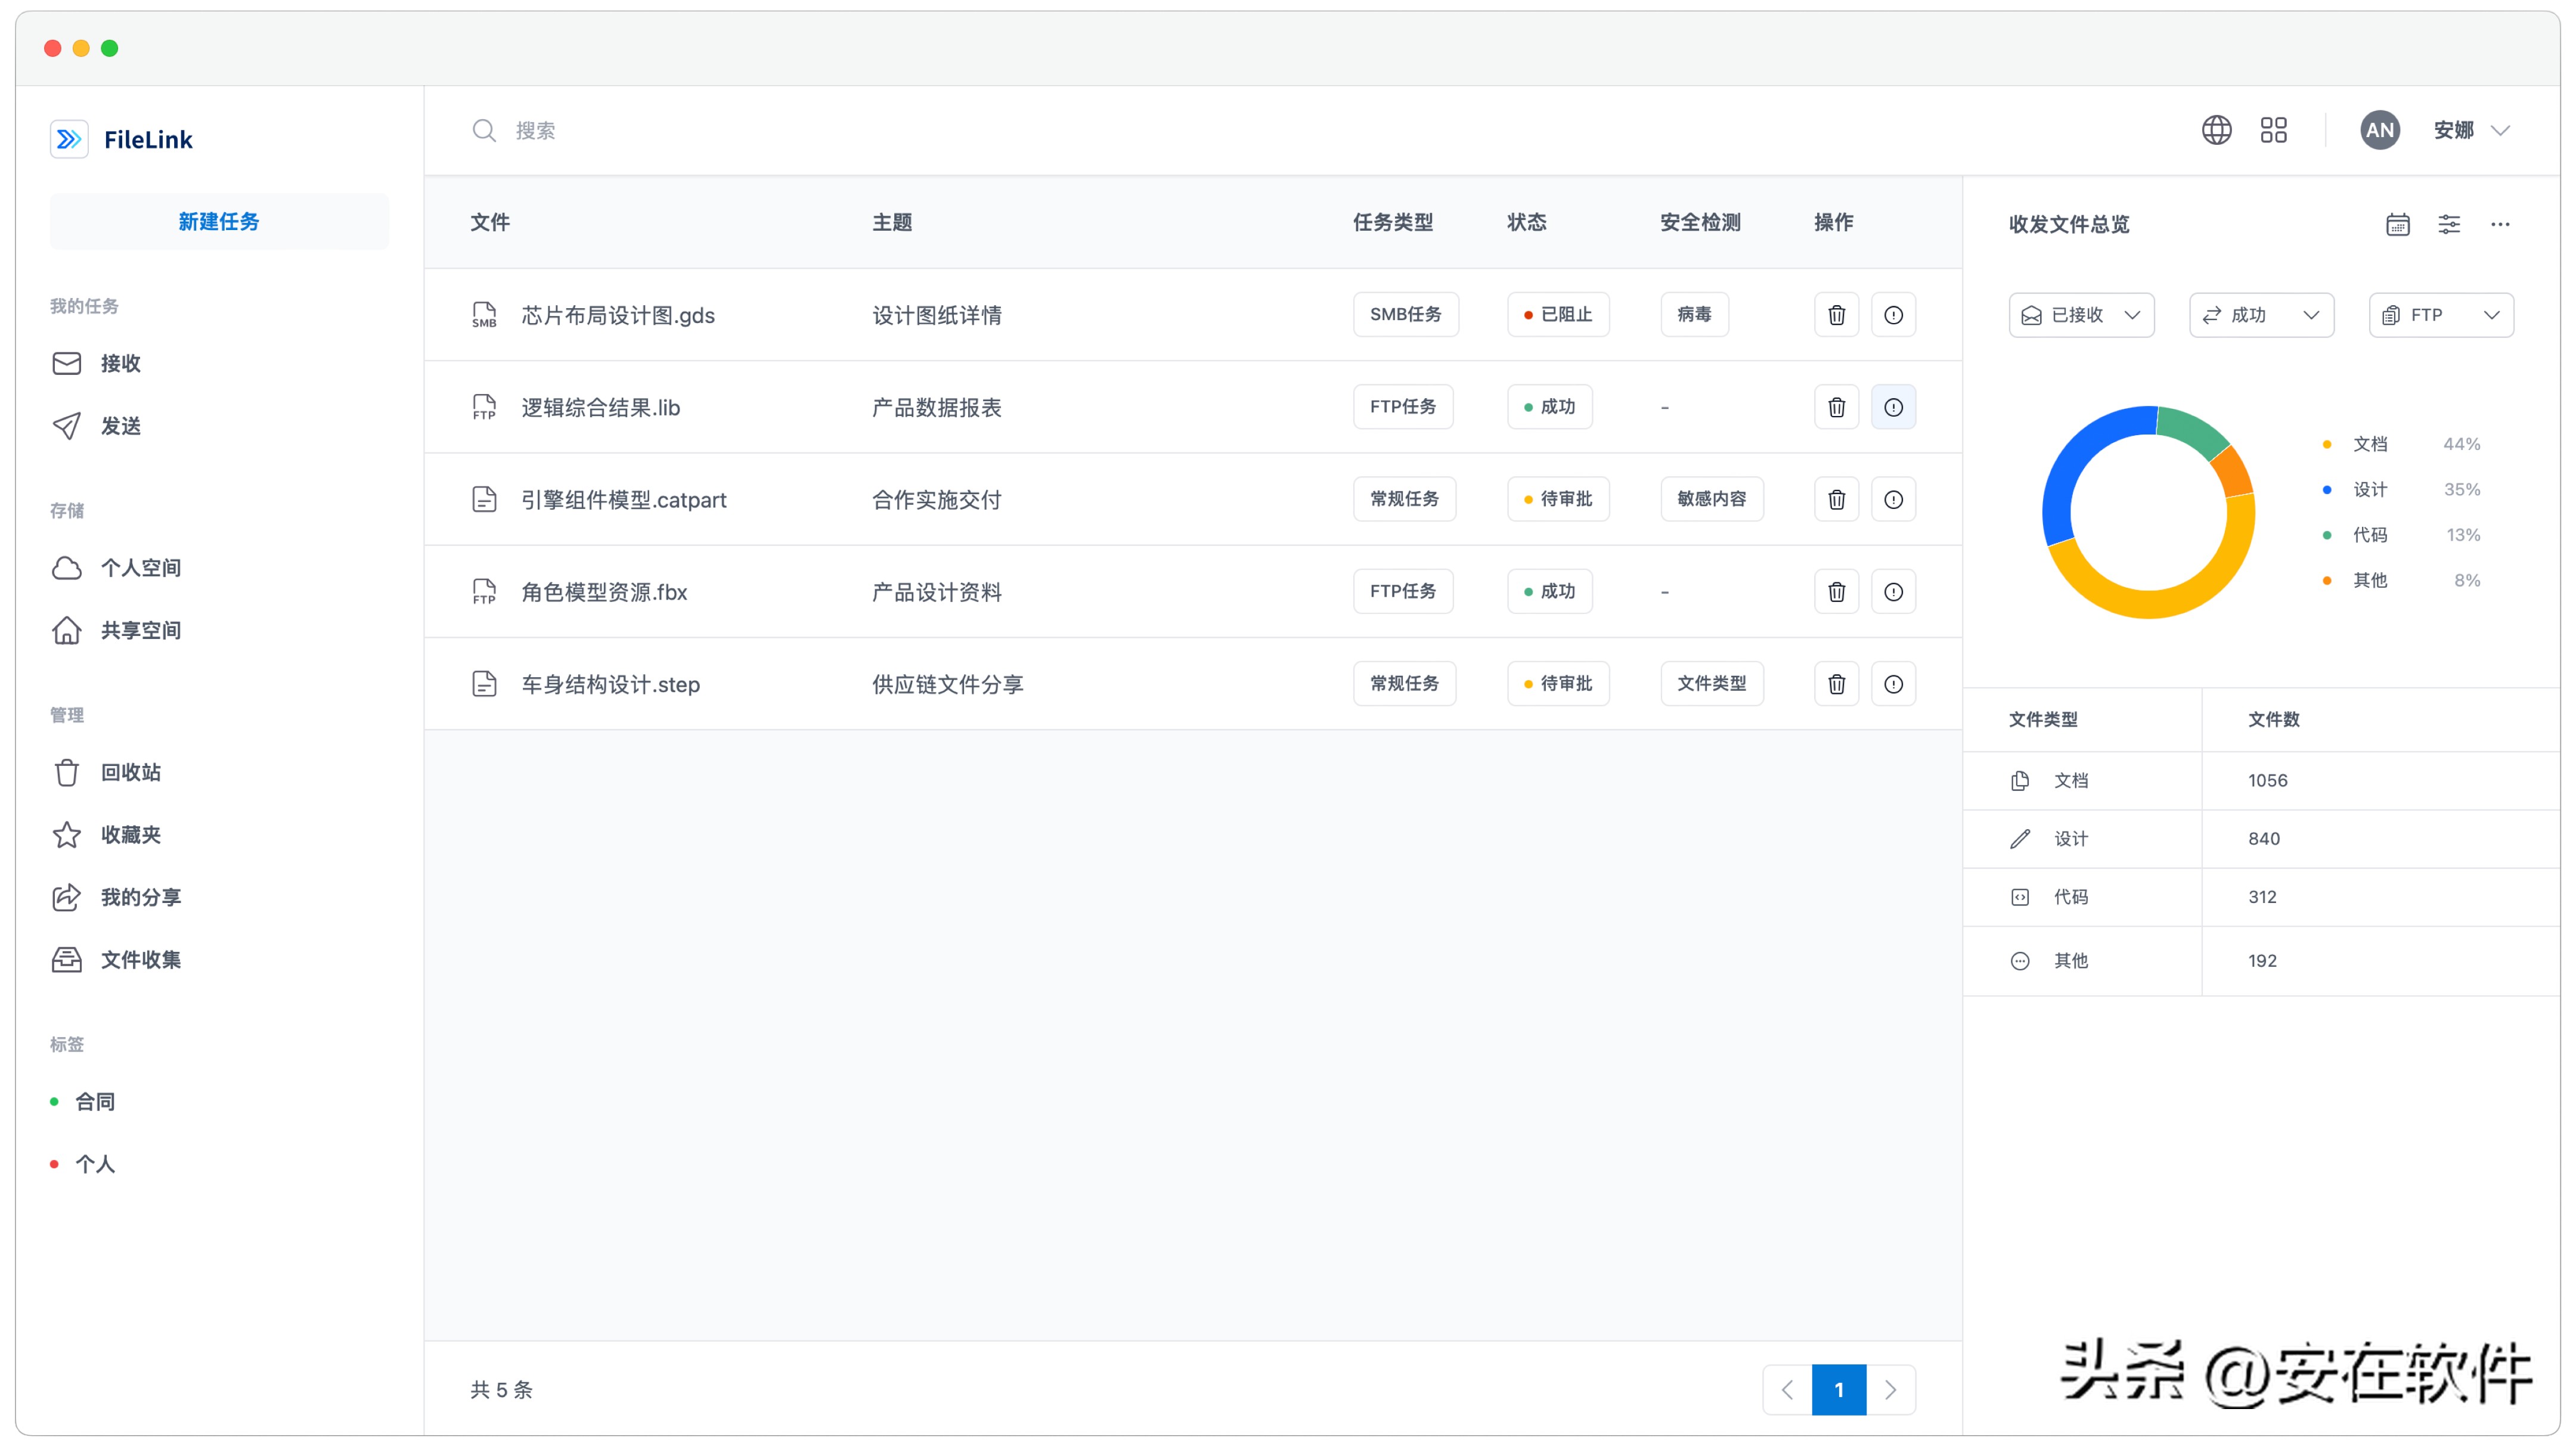Show info for 角色模型资源.fbx task
2576x1446 pixels.
coord(1893,592)
